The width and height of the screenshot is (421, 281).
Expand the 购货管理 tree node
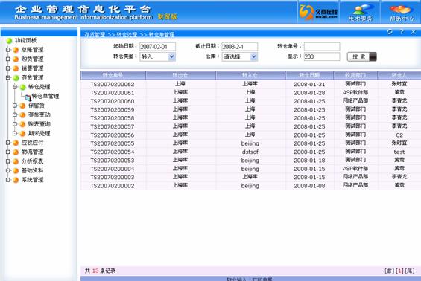tap(8, 59)
